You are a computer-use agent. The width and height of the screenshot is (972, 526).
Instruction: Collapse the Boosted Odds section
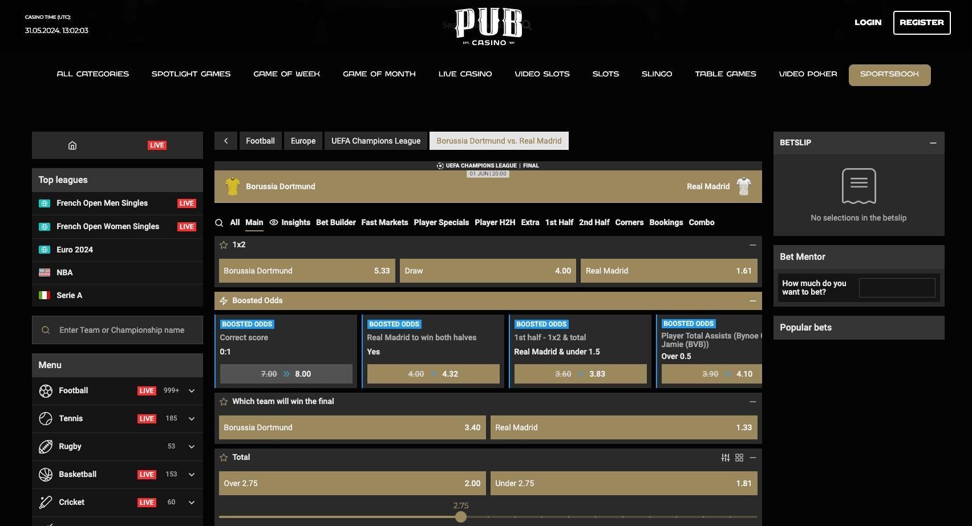(753, 301)
